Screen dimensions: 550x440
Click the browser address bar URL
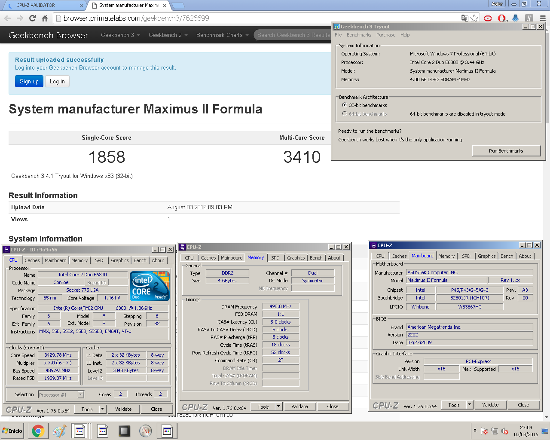click(136, 18)
